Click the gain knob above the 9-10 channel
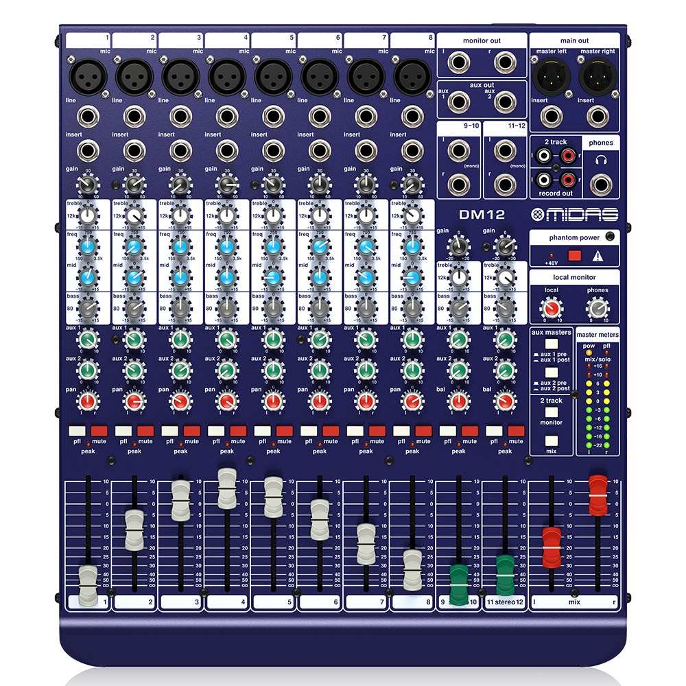Image resolution: width=686 pixels, height=686 pixels. pyautogui.click(x=458, y=246)
